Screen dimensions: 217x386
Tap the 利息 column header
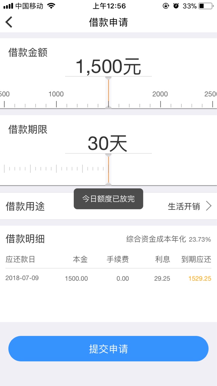point(163,259)
